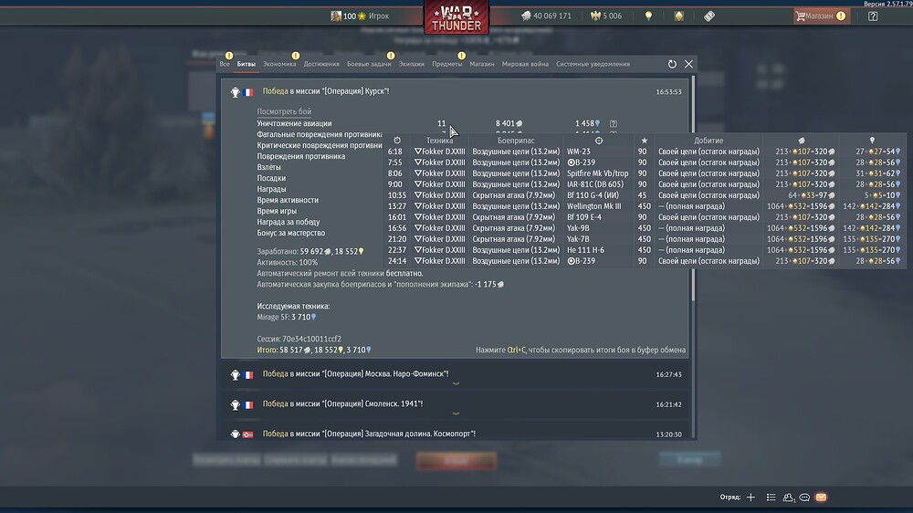913x513 pixels.
Task: Add squad member with the plus icon
Action: pos(750,497)
